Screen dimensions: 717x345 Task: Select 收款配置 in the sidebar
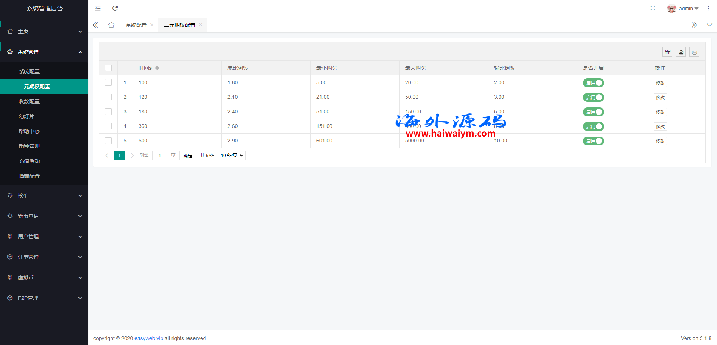click(x=29, y=101)
